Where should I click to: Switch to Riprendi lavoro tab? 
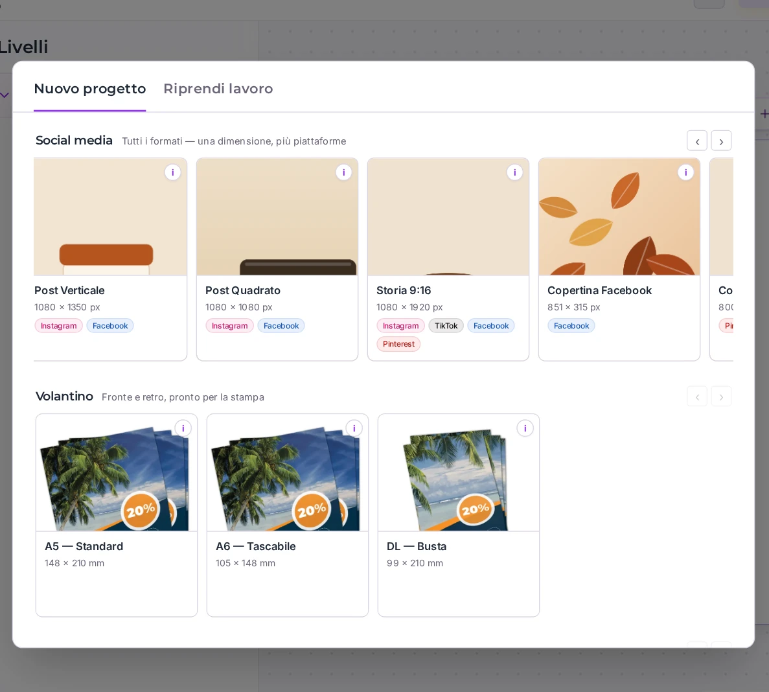tap(218, 89)
